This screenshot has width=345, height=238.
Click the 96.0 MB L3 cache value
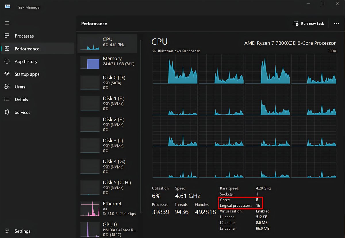click(x=262, y=229)
